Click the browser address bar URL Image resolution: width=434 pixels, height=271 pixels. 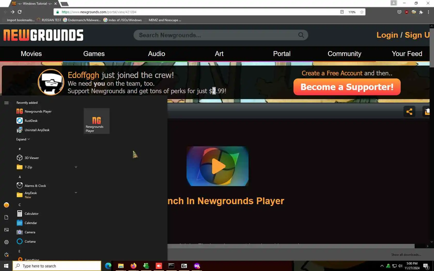(x=99, y=12)
